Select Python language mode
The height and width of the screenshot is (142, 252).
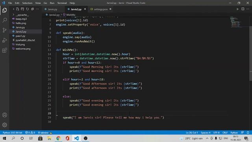(234, 133)
